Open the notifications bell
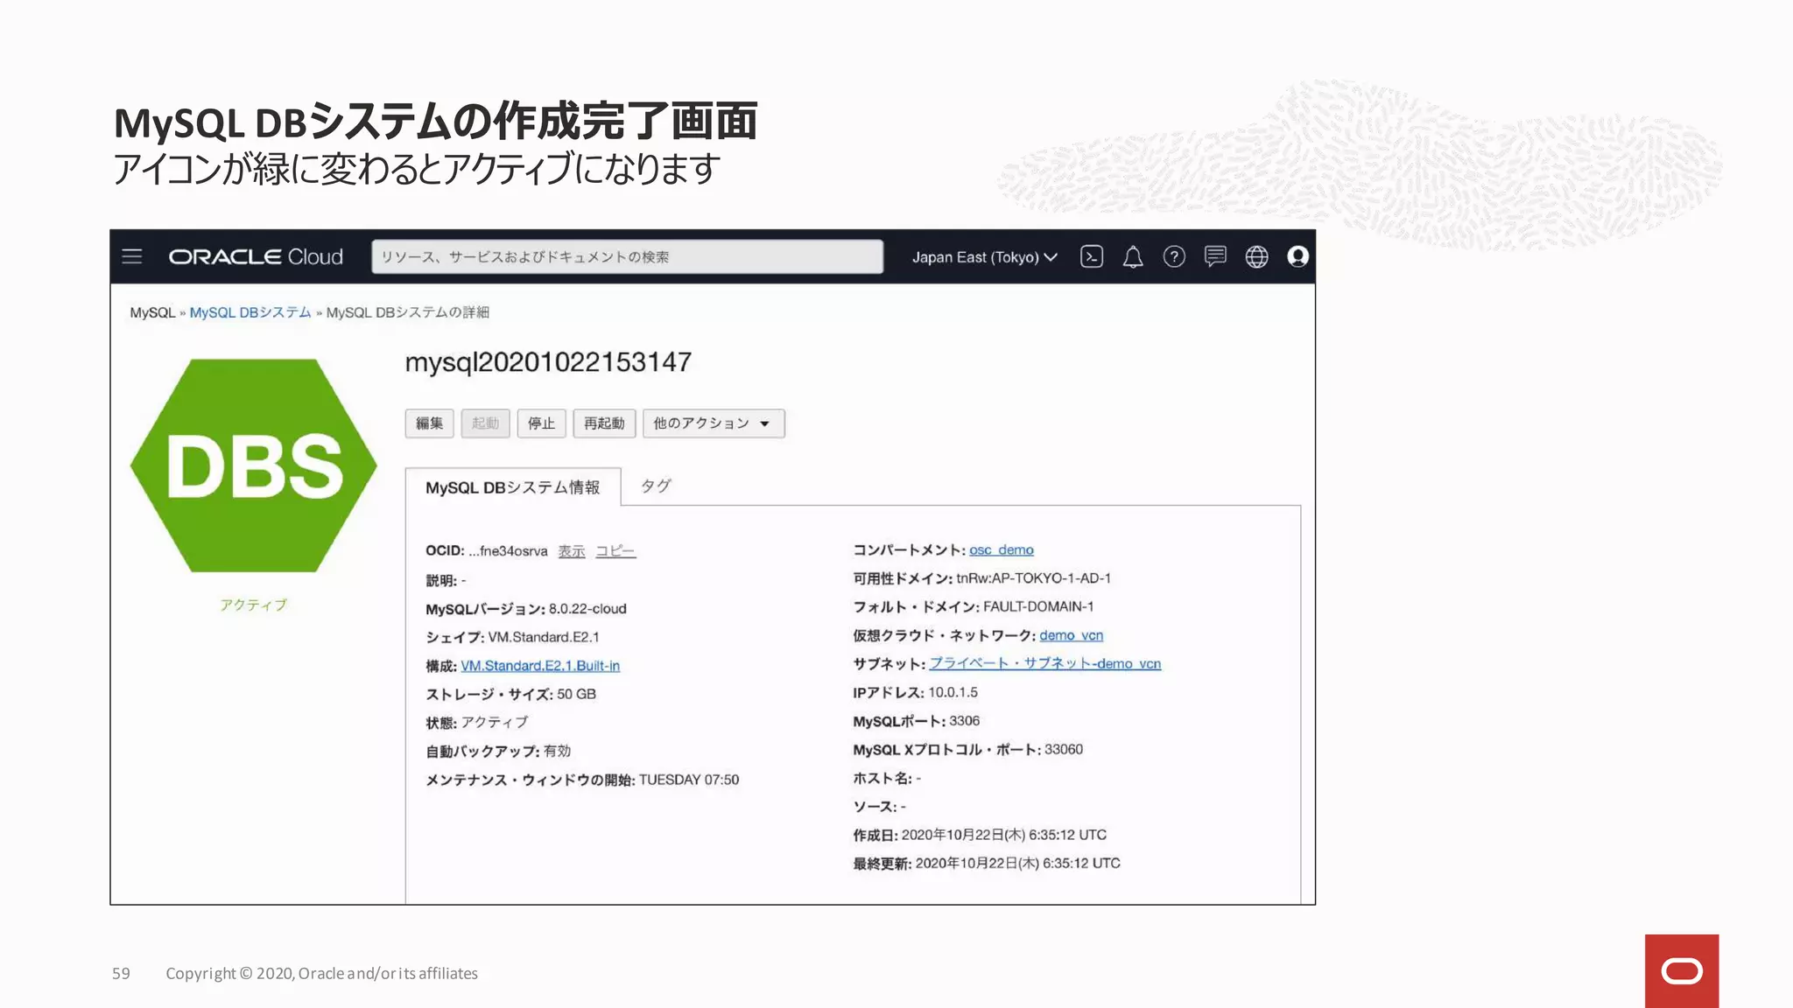The height and width of the screenshot is (1008, 1793). click(1133, 256)
